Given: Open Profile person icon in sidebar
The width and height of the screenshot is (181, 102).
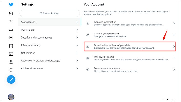Looking at the screenshot, I should [11, 62].
